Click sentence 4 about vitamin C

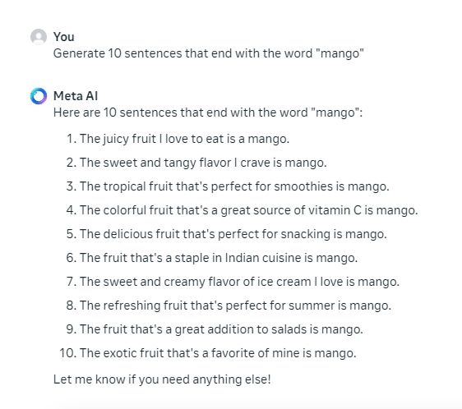[249, 210]
